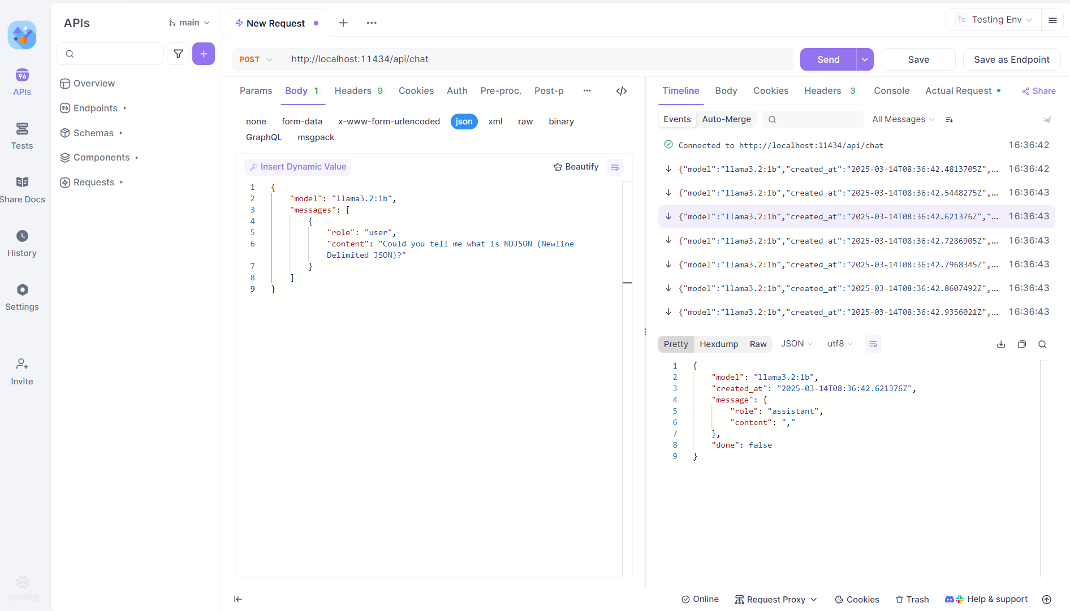Click the Save button
1070x611 pixels.
coord(918,59)
